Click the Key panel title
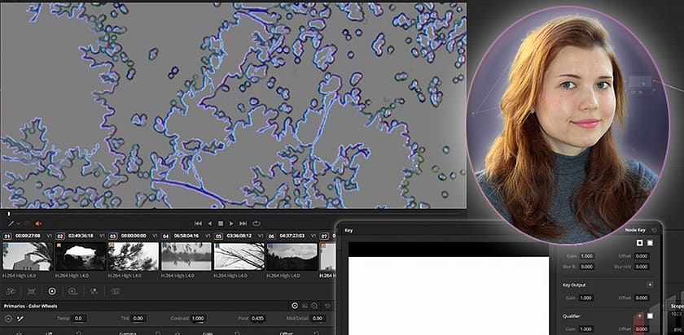This screenshot has height=335, width=684. [x=349, y=230]
